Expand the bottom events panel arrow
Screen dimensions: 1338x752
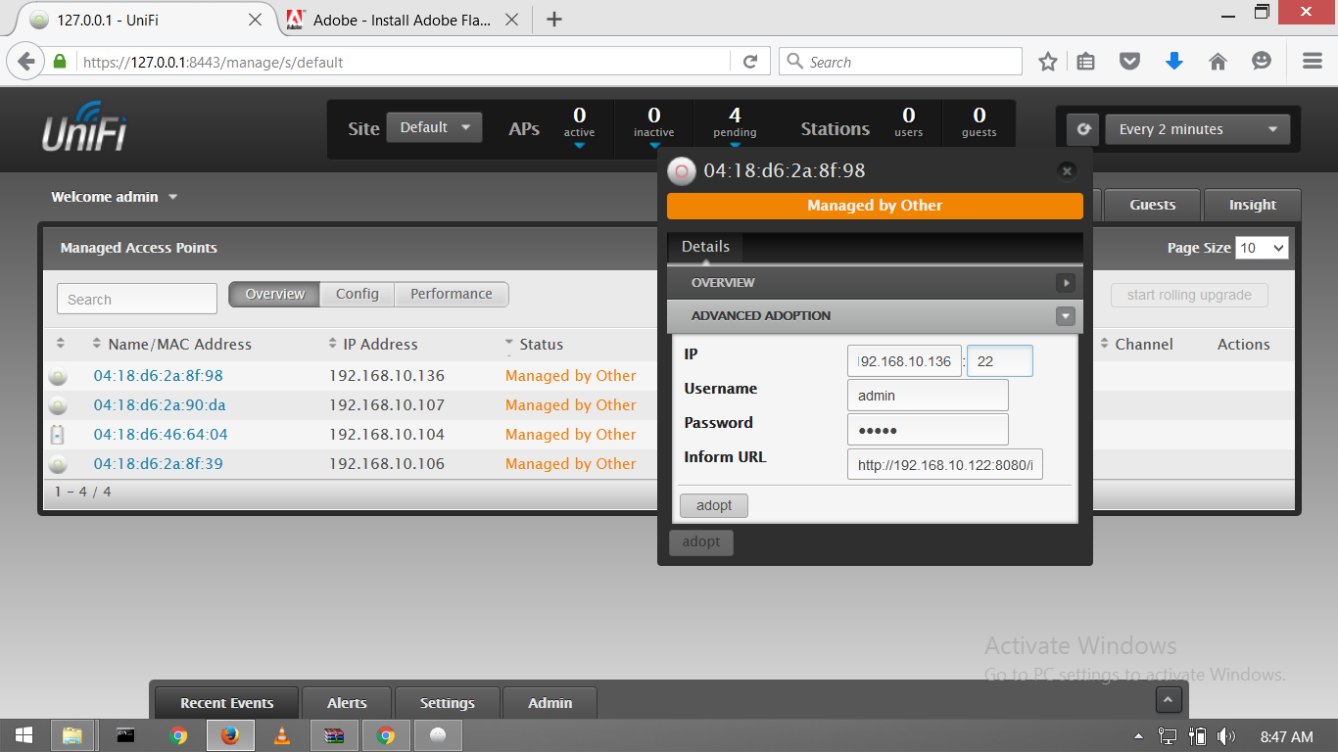click(x=1168, y=700)
